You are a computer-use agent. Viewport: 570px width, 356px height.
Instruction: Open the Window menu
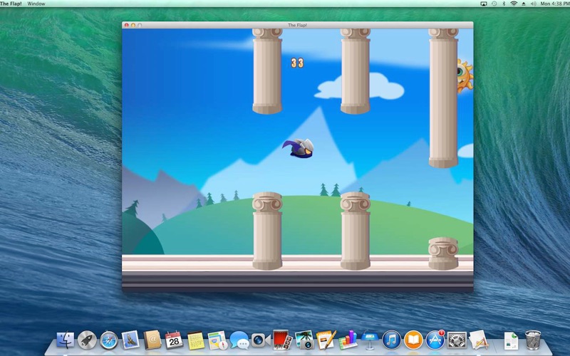click(36, 4)
